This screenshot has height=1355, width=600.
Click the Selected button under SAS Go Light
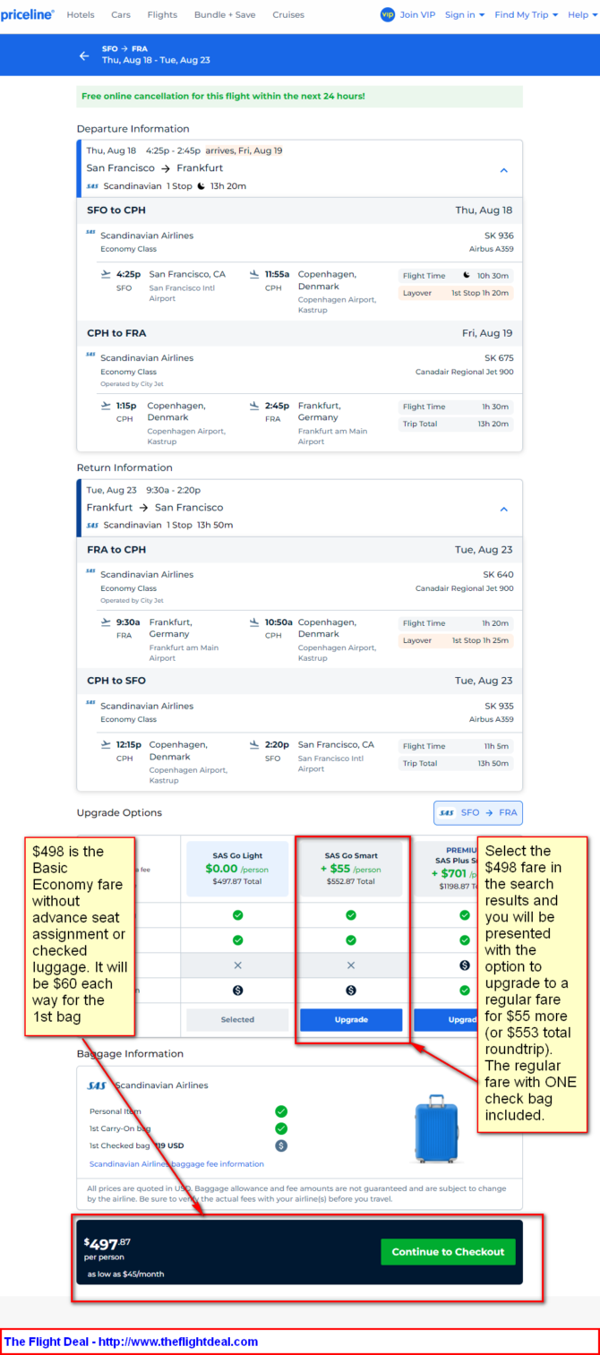coord(237,1020)
